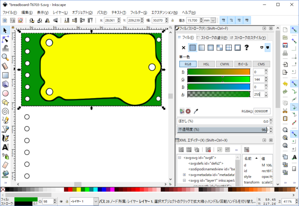The image size is (299, 206).
Task: Click the HSL color mode button
Action: click(x=206, y=64)
